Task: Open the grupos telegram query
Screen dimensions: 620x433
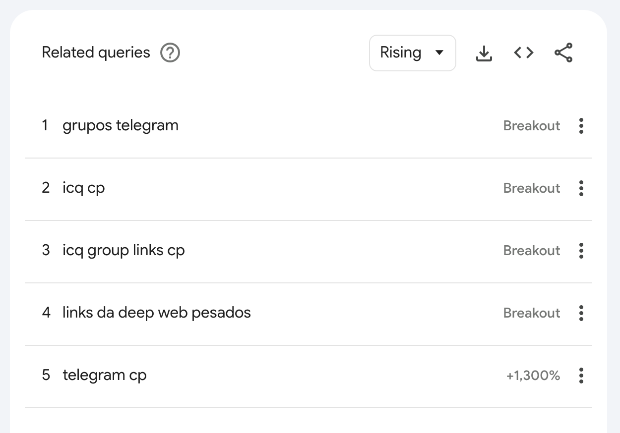Action: pos(121,126)
